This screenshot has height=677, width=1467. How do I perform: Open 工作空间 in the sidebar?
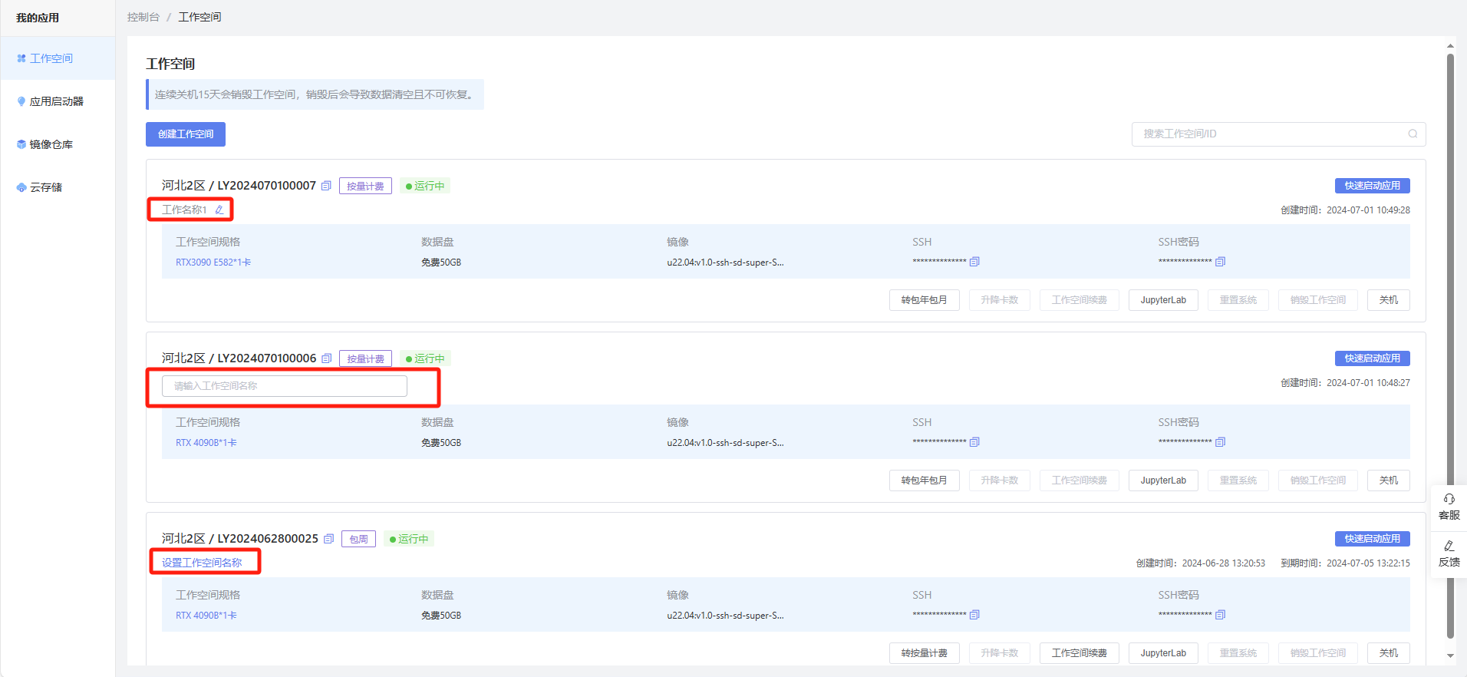click(58, 58)
